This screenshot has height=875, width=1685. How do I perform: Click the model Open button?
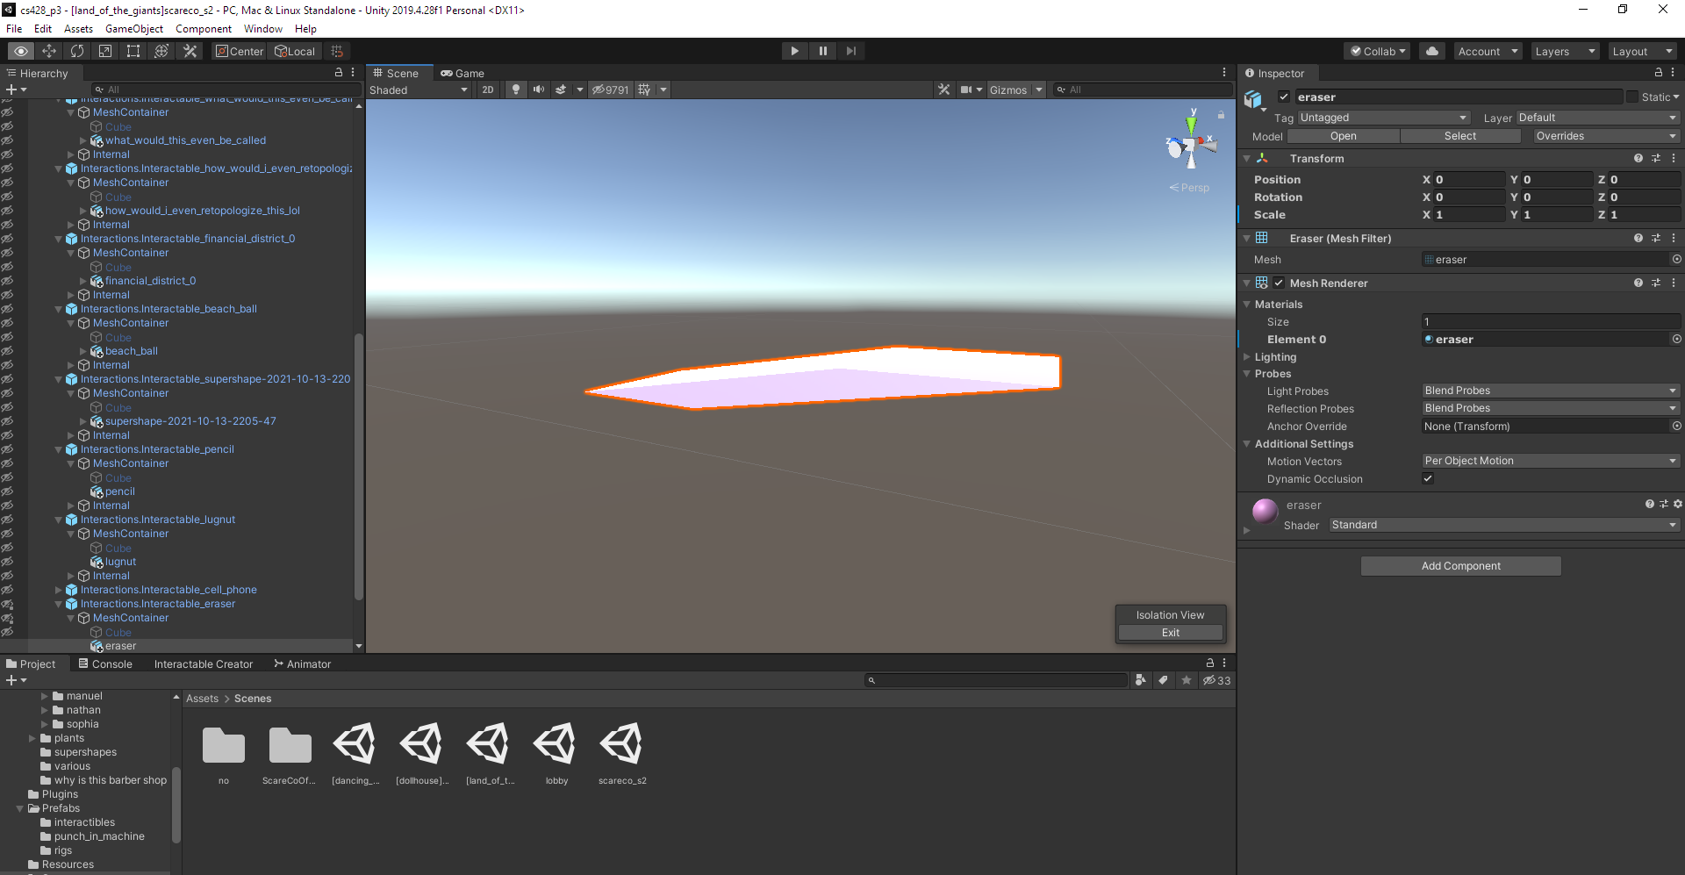(1343, 136)
